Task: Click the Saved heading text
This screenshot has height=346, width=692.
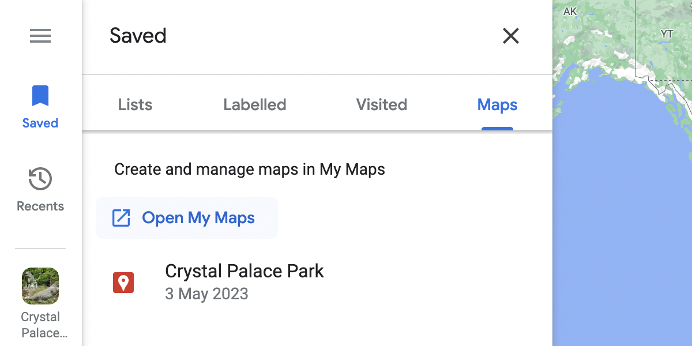Action: tap(138, 36)
